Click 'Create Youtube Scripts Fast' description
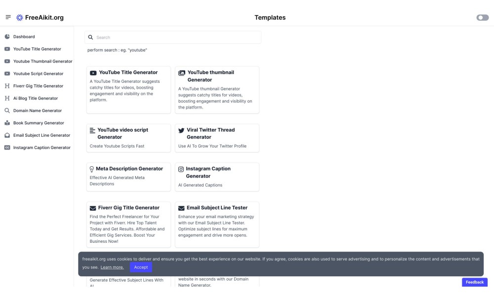This screenshot has width=494, height=296. pos(117,146)
